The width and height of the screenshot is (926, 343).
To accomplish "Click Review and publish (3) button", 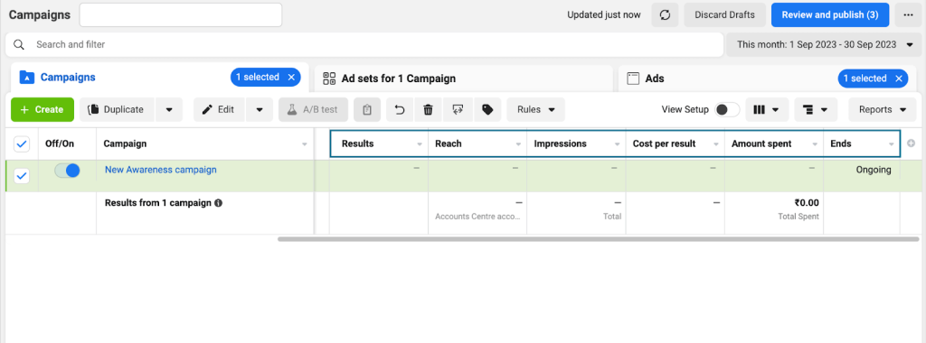I will tap(830, 14).
